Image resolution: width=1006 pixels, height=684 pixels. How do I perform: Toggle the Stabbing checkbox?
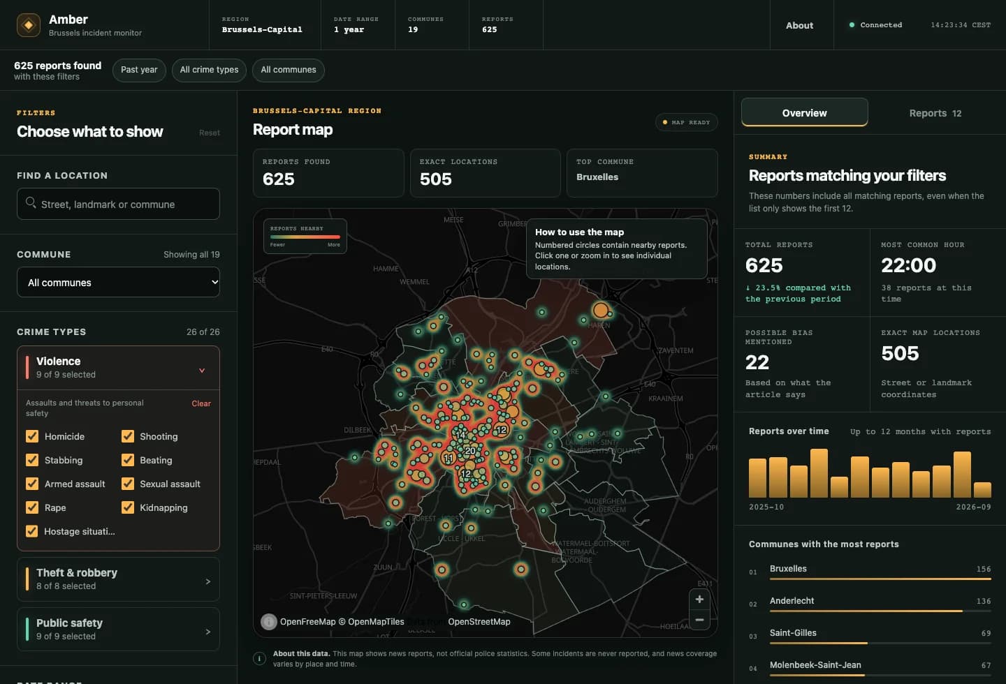point(32,460)
